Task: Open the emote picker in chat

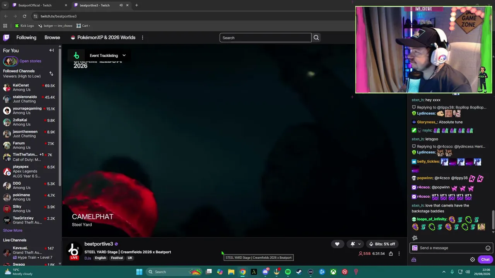Action: 488,248
